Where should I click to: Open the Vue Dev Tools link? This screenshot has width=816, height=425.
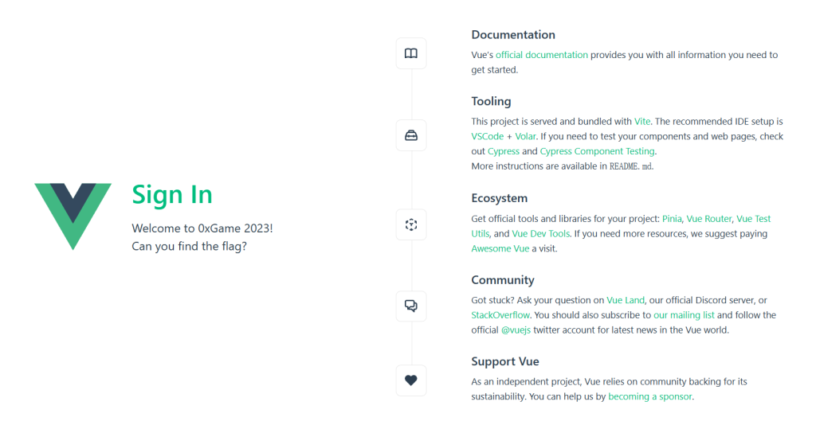click(x=541, y=234)
